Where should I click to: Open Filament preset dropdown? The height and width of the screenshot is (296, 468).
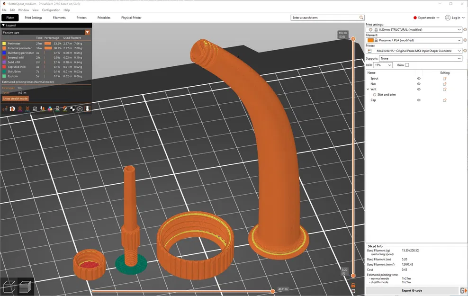pyautogui.click(x=414, y=40)
